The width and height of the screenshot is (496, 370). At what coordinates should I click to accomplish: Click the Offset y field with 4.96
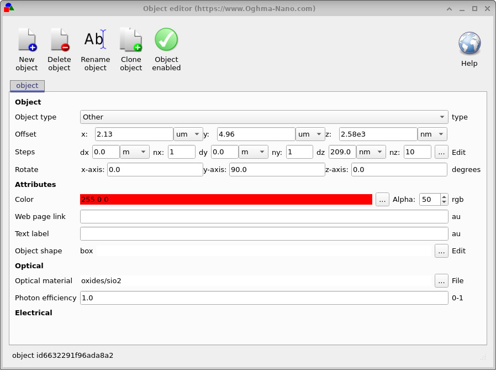(256, 134)
